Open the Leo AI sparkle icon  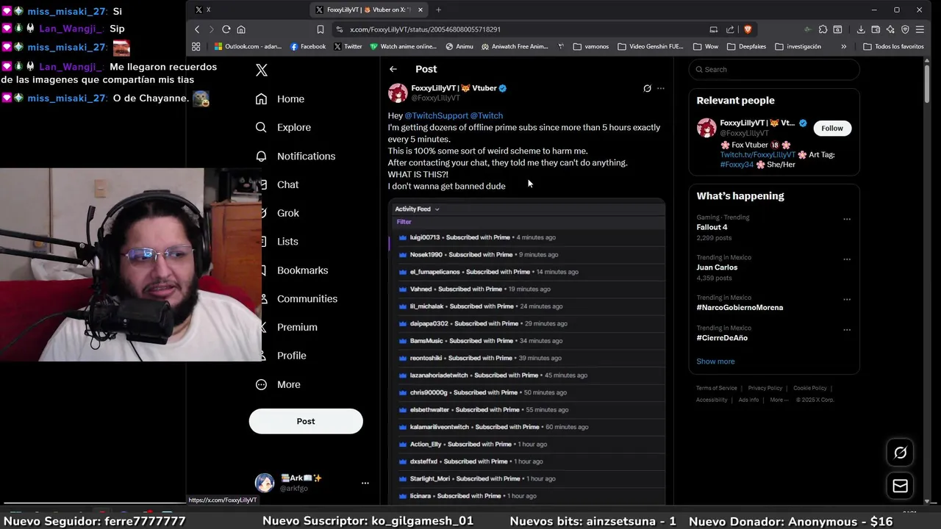pos(890,29)
